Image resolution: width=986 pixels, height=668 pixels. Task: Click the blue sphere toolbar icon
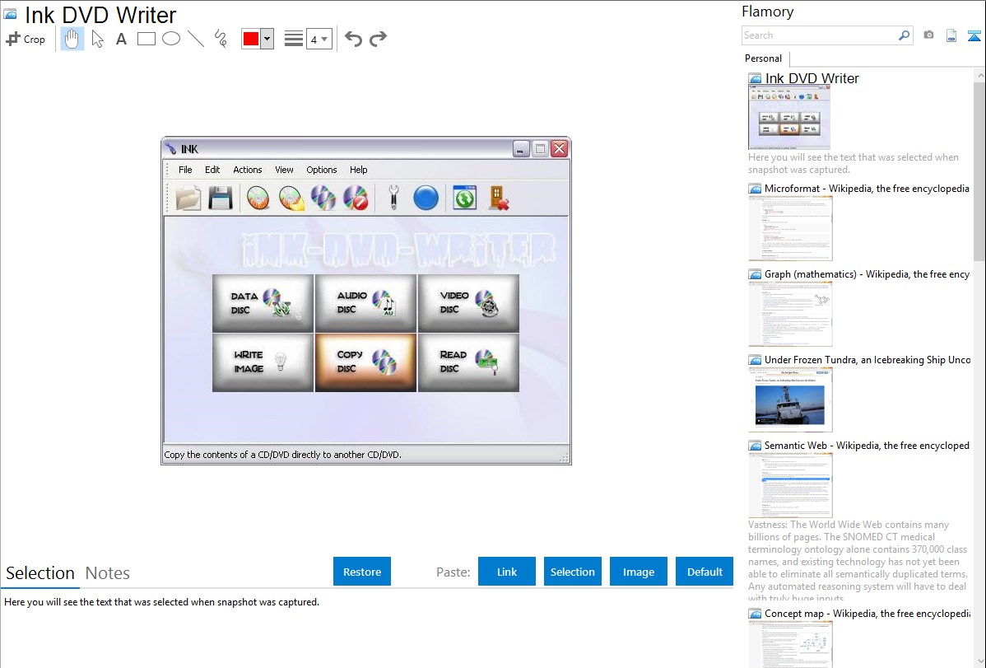tap(426, 198)
